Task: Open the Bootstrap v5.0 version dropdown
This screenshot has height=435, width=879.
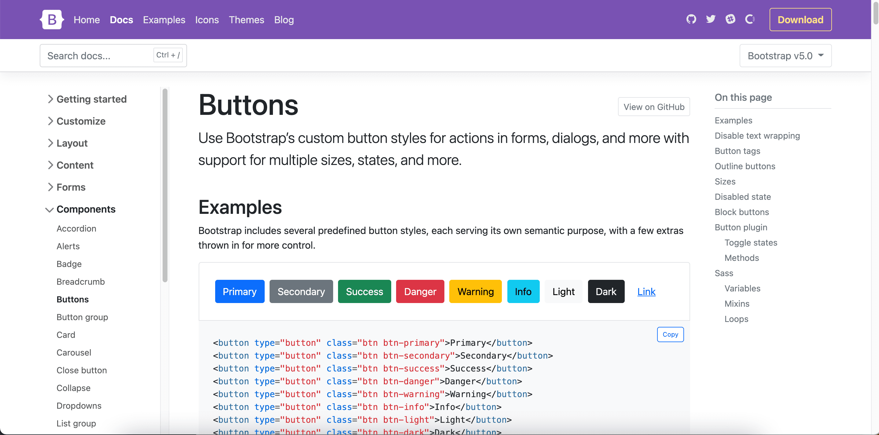Action: coord(785,56)
